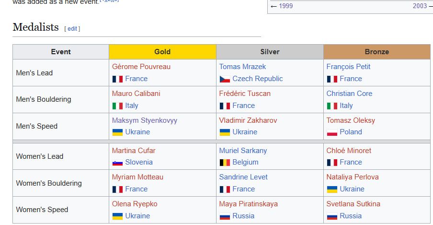Click the Belgium flag under Muriel Sarkany
Screen dimensions: 433x225
tap(225, 163)
